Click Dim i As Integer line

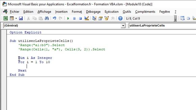coord(35,58)
